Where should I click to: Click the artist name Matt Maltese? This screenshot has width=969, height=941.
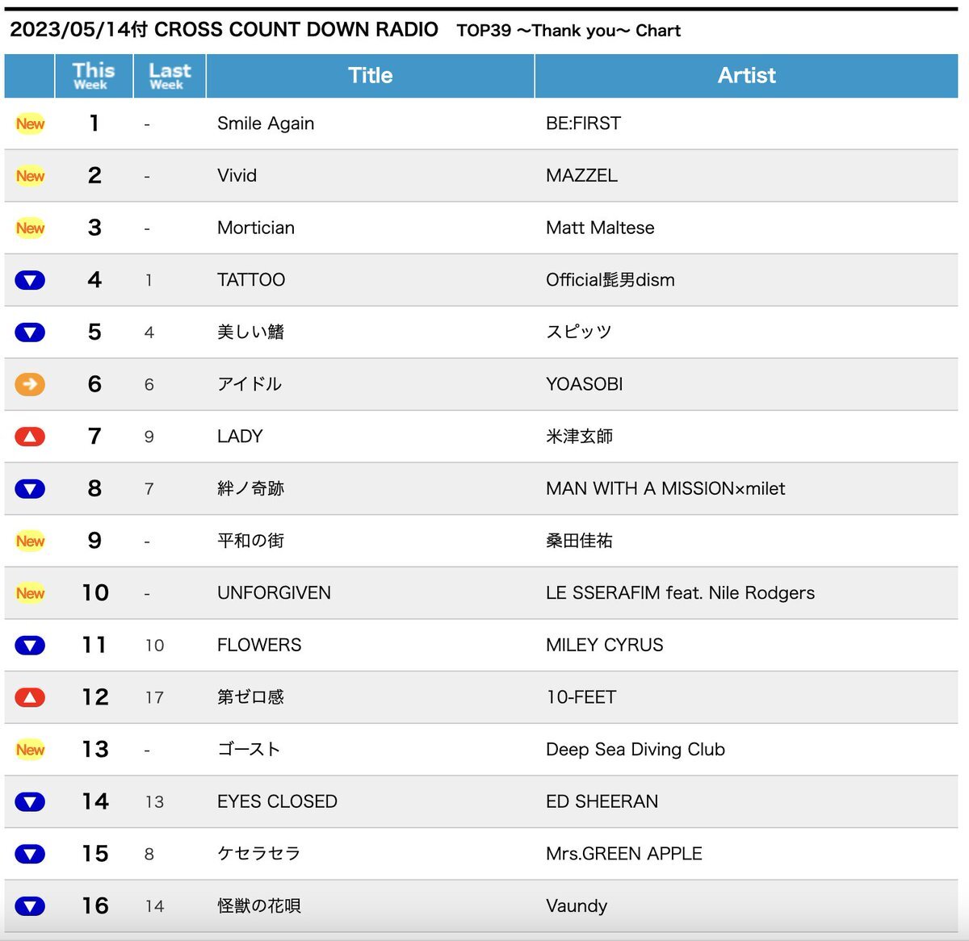click(600, 228)
